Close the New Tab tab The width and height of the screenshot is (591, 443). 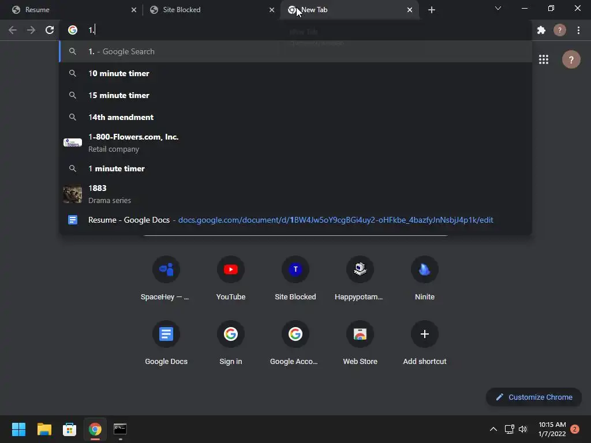point(410,10)
